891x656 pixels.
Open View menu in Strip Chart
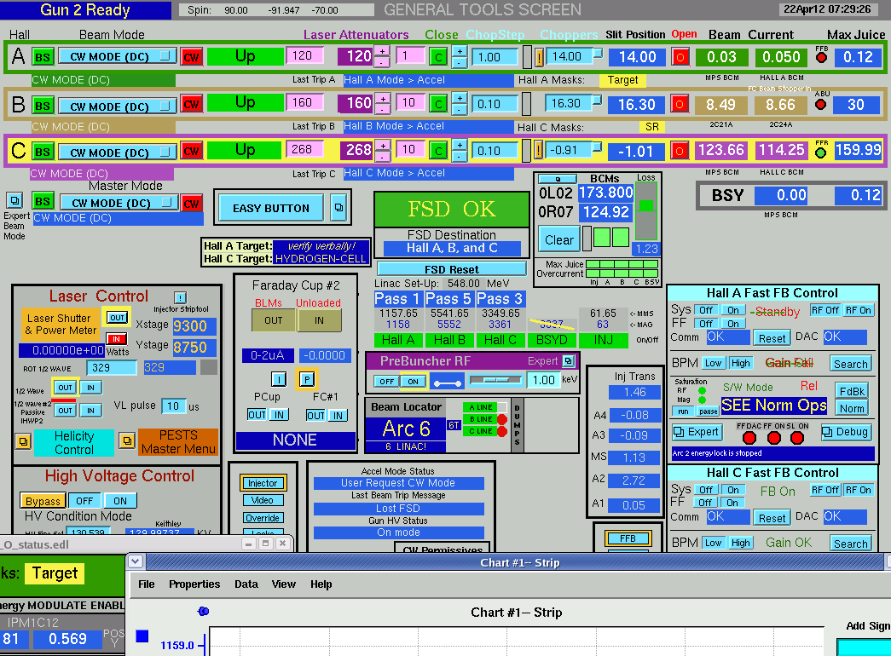pyautogui.click(x=283, y=584)
